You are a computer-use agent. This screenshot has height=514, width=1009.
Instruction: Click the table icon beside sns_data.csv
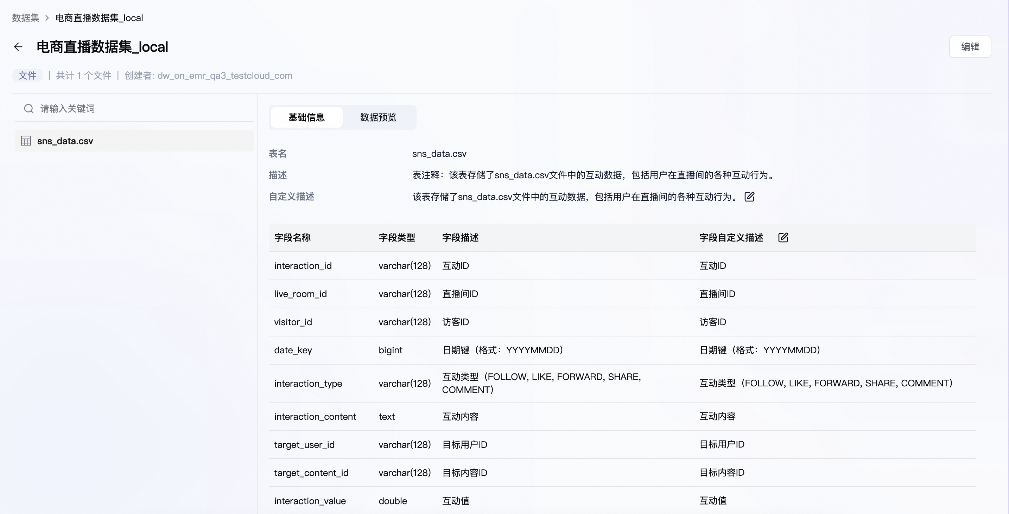pos(26,141)
